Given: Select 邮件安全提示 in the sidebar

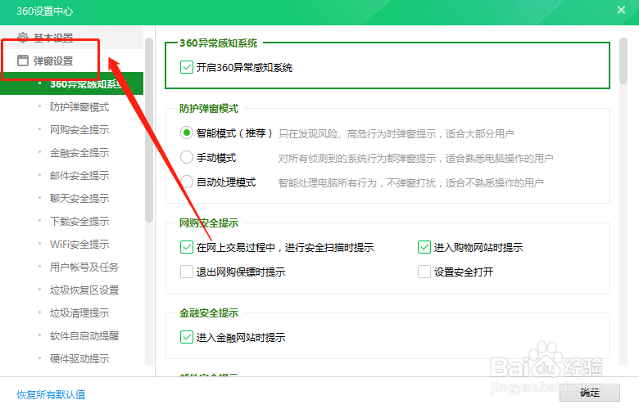Looking at the screenshot, I should [x=79, y=175].
